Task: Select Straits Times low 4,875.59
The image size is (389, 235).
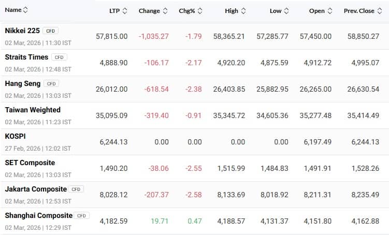Action: [275, 63]
